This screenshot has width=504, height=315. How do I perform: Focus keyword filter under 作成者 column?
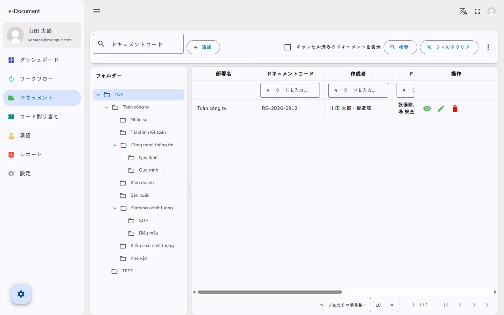pyautogui.click(x=358, y=90)
